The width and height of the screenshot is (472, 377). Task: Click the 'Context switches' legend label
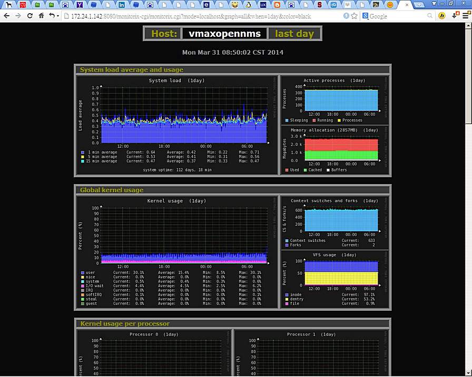(x=308, y=241)
